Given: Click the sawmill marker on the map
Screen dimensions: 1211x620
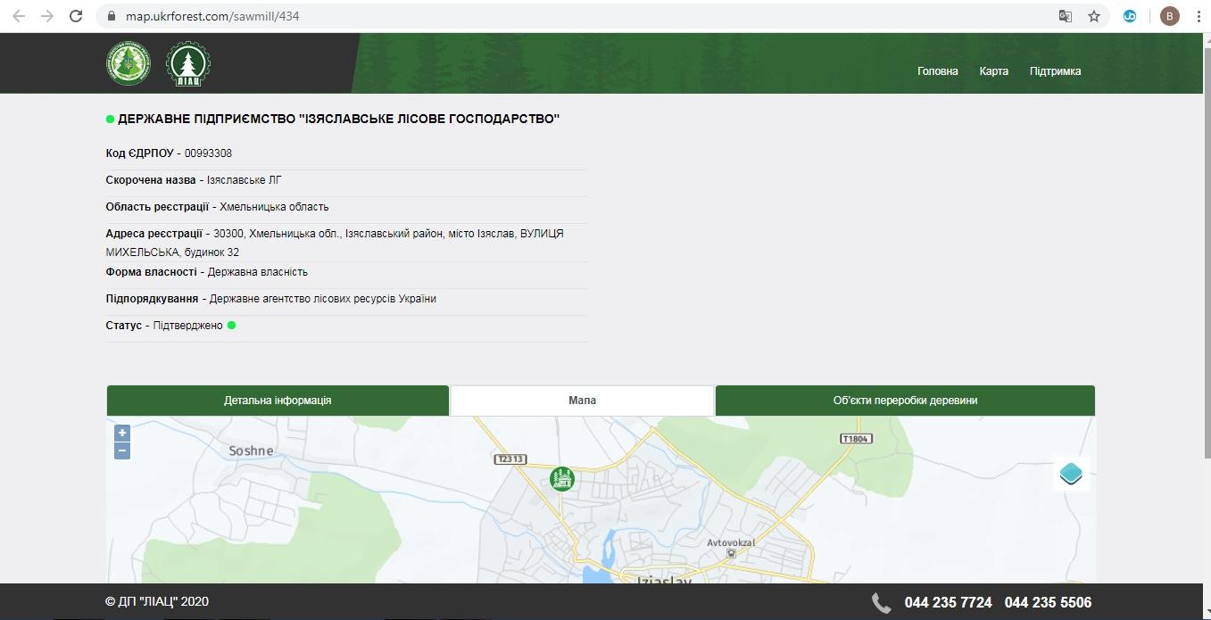Looking at the screenshot, I should point(562,479).
